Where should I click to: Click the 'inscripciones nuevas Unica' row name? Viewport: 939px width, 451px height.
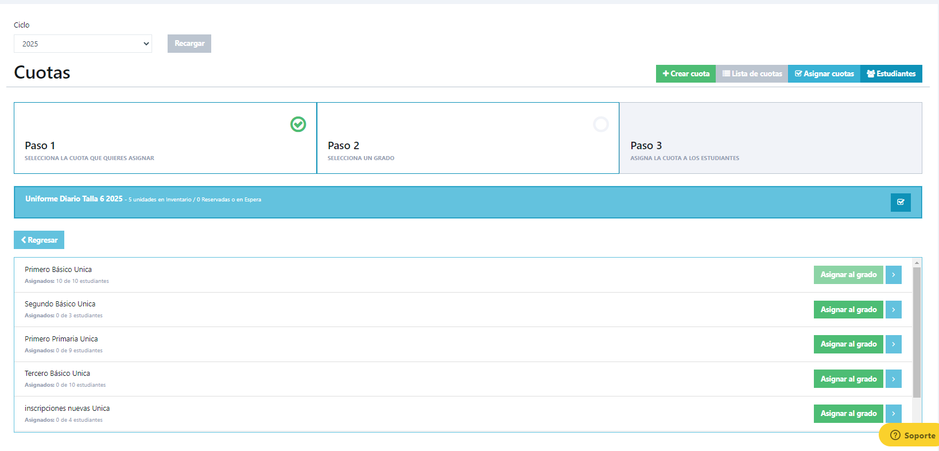(x=67, y=409)
